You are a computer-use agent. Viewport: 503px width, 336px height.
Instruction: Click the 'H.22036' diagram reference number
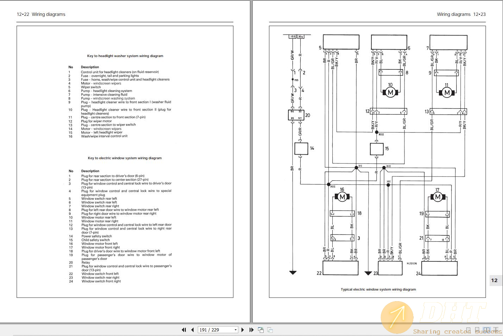pyautogui.click(x=412, y=263)
